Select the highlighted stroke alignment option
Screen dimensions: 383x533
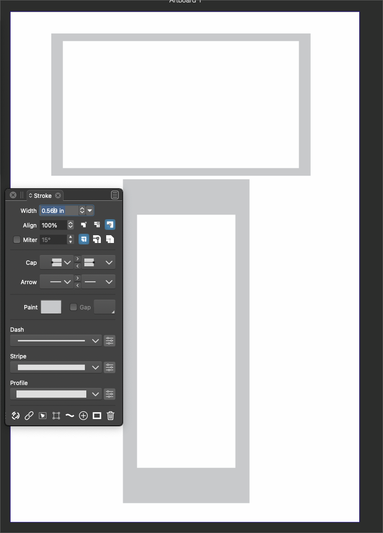point(110,225)
